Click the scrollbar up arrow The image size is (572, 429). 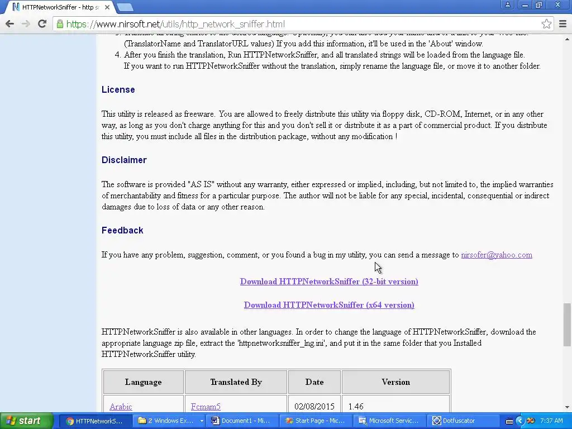(x=567, y=39)
